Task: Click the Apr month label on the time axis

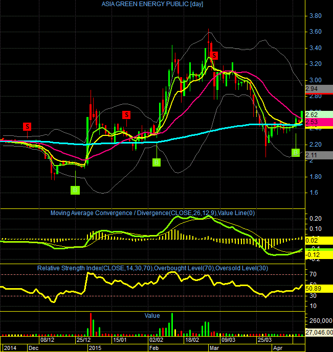Action: [278, 348]
